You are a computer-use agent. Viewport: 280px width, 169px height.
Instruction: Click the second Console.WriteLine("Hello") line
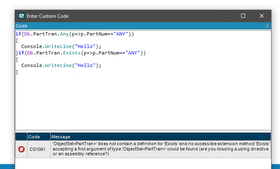click(61, 65)
